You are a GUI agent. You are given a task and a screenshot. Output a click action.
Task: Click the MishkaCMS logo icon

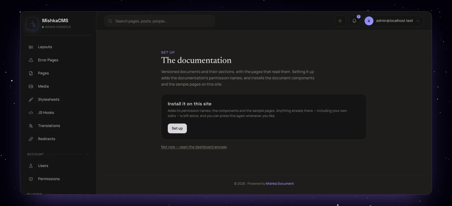tap(32, 24)
